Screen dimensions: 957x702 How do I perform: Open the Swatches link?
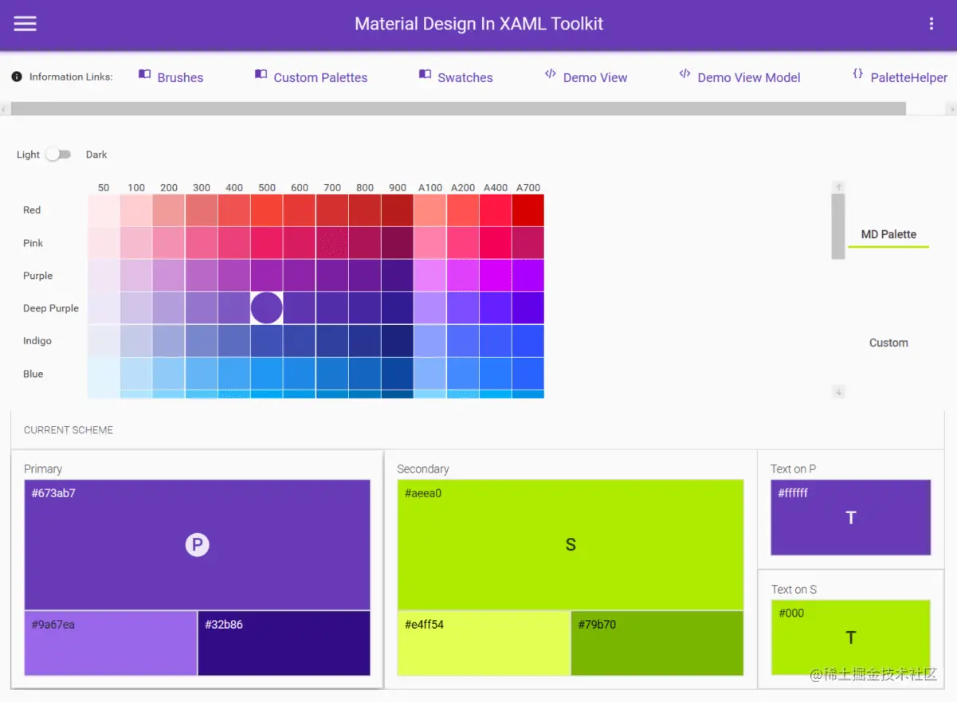pos(465,78)
